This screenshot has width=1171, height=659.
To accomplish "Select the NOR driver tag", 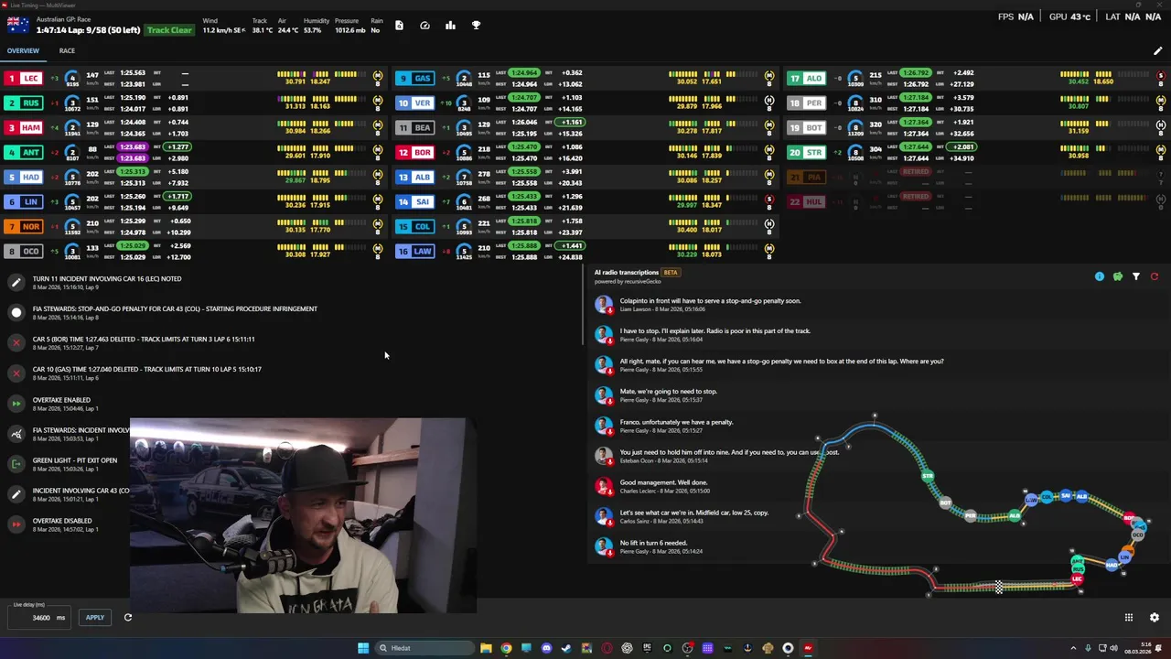I will [x=23, y=227].
